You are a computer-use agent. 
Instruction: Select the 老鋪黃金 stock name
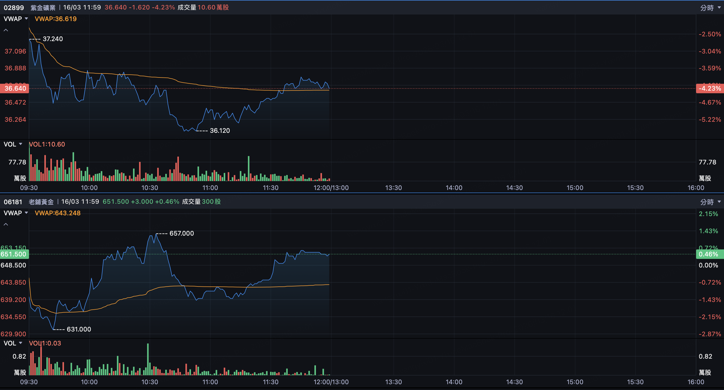41,202
